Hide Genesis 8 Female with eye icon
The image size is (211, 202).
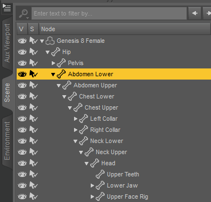(x=22, y=41)
